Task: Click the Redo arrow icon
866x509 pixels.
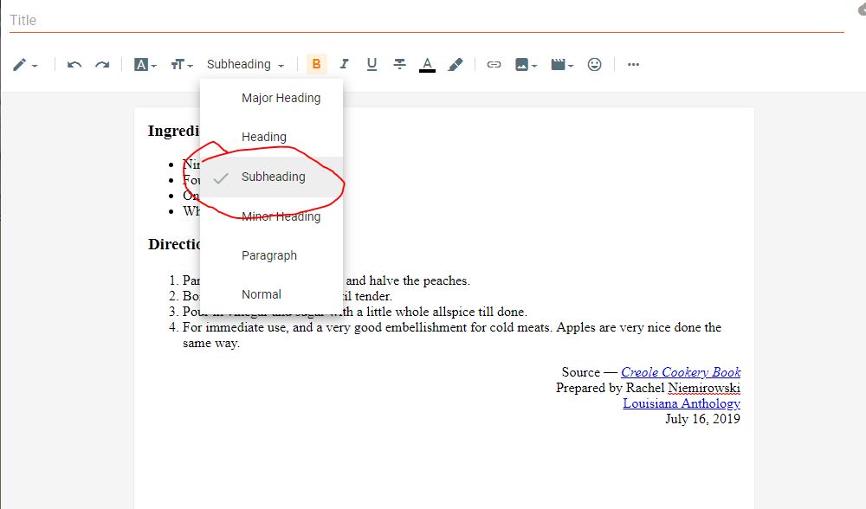Action: (102, 65)
